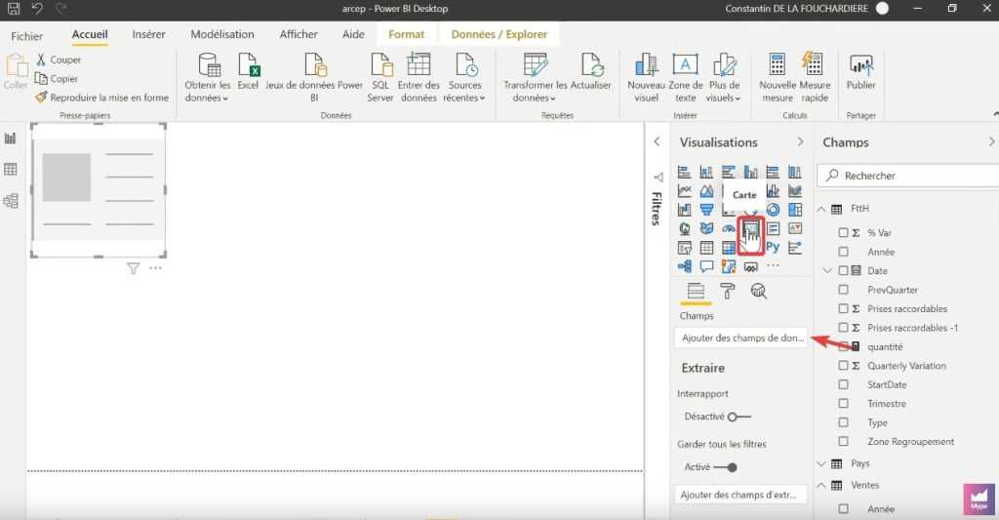
Task: Open Transformer les données dropdown
Action: pos(536,78)
